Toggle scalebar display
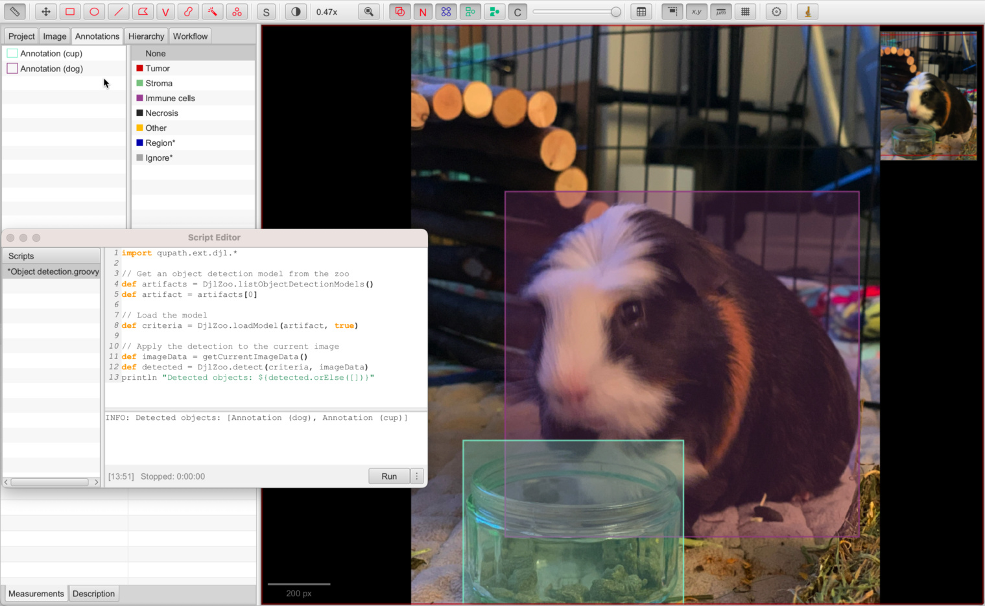This screenshot has width=985, height=606. pyautogui.click(x=721, y=12)
